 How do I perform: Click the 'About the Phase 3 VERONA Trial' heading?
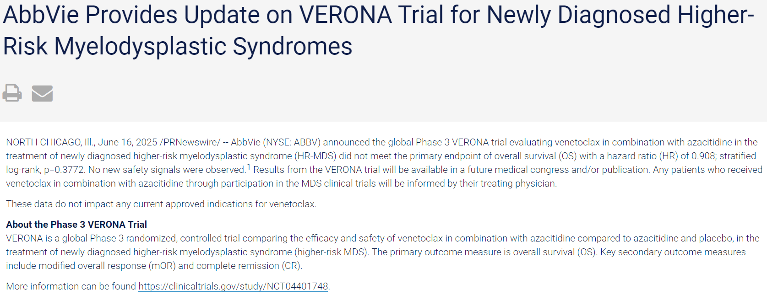click(76, 225)
